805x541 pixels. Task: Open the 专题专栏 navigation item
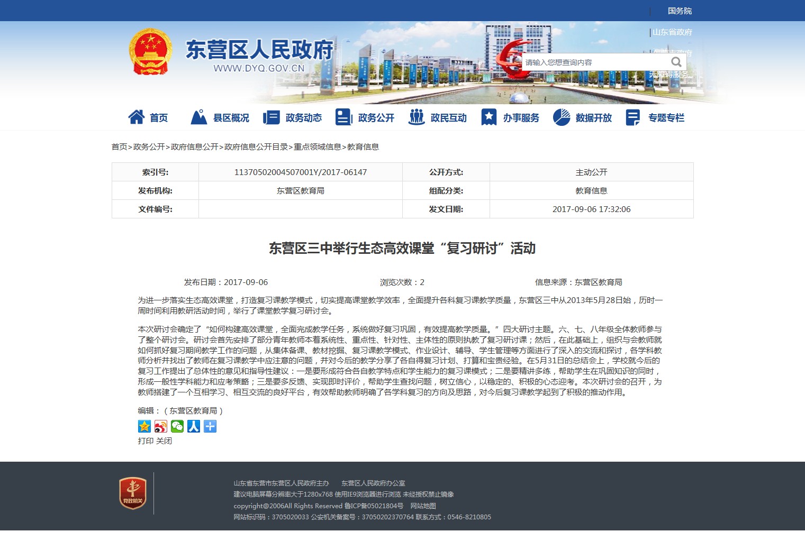click(x=655, y=117)
